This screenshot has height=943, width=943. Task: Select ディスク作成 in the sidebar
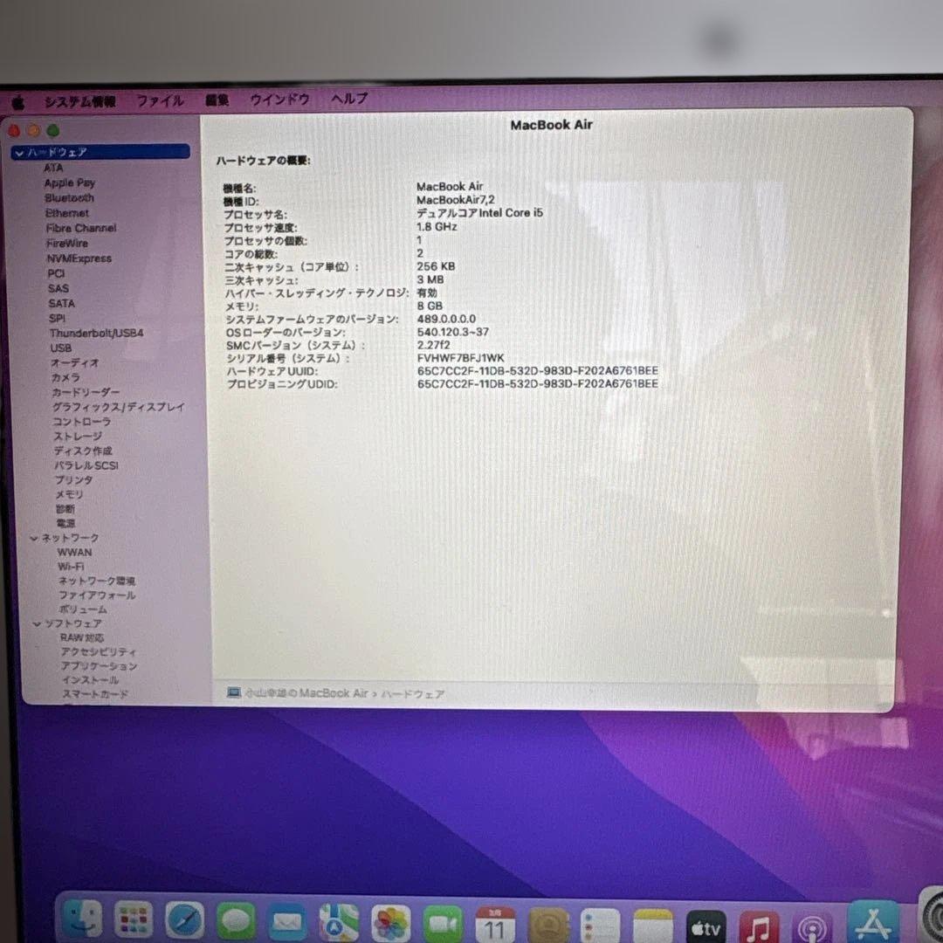point(84,451)
